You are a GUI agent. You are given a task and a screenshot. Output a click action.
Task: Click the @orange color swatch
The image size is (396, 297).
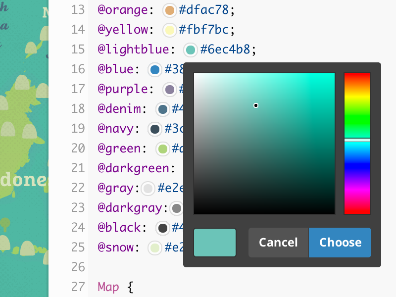pos(170,10)
